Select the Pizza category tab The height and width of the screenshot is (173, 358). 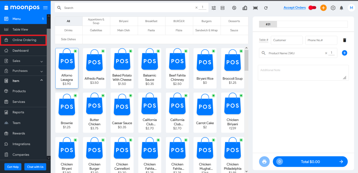click(179, 30)
